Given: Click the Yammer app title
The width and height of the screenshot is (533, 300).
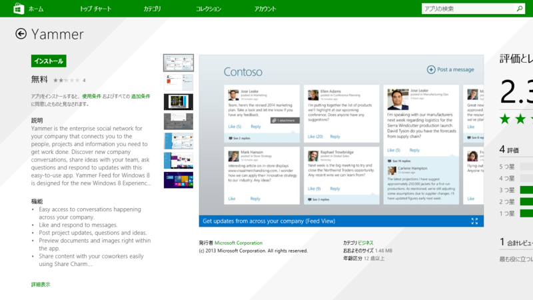Looking at the screenshot, I should click(57, 35).
